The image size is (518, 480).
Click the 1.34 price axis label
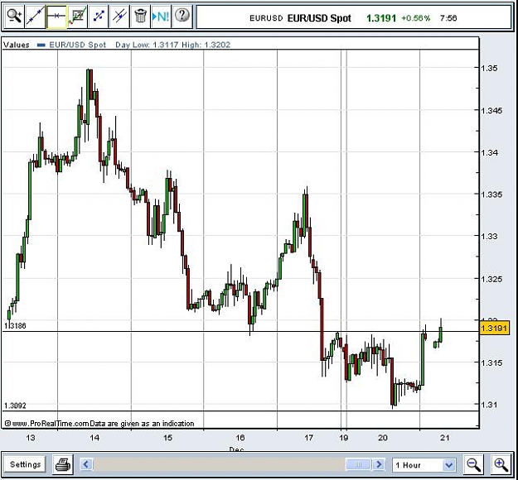[489, 152]
